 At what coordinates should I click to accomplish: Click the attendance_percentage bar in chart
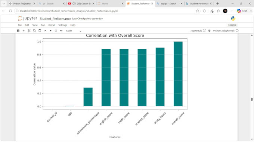pos(88,97)
